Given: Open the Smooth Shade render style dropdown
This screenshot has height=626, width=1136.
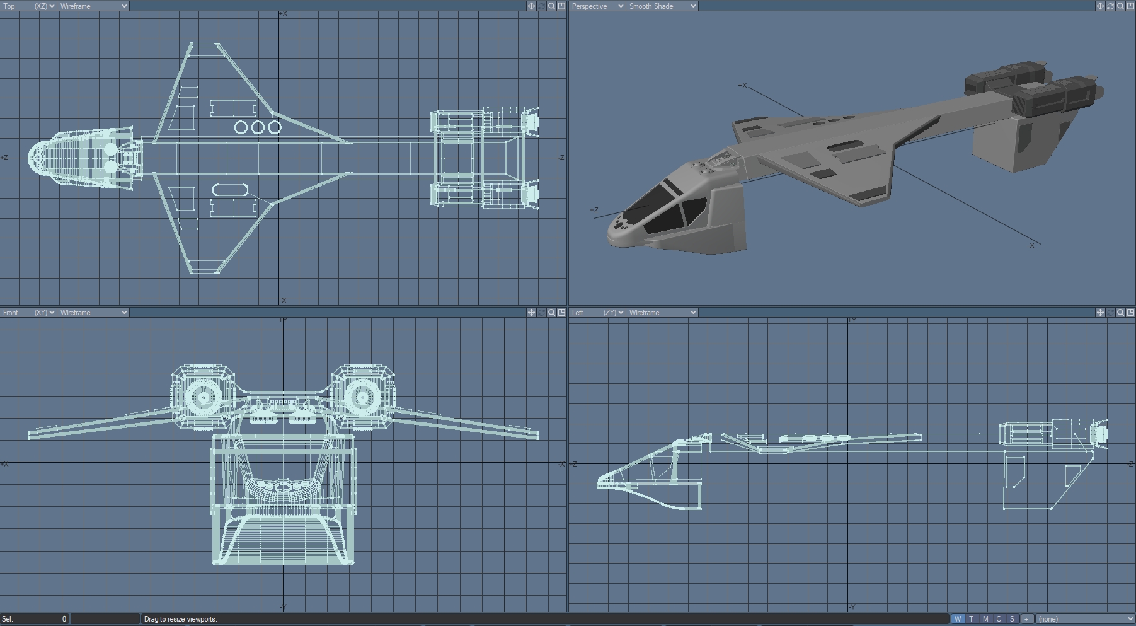Looking at the screenshot, I should click(x=662, y=6).
